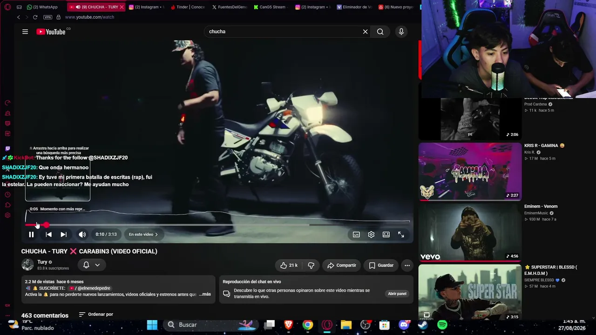Screen dimensions: 596x335
Task: Switch to the Nuevo proyecto browser tab
Action: tap(396, 7)
